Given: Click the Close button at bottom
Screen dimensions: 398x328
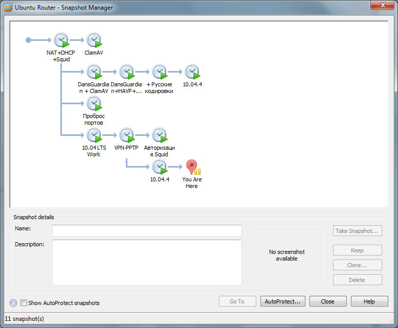Looking at the screenshot, I should [328, 301].
